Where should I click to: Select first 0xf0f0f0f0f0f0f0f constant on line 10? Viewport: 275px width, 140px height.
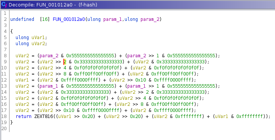coord(97,68)
